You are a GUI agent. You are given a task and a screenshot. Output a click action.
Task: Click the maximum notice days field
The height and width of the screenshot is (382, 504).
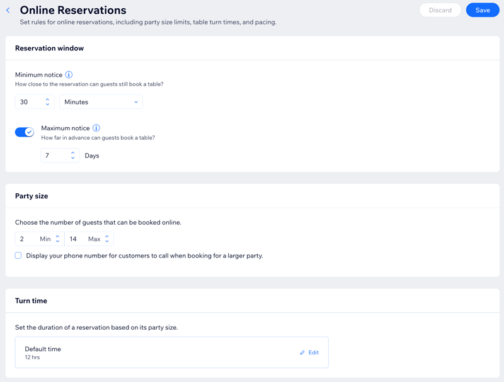(x=60, y=155)
